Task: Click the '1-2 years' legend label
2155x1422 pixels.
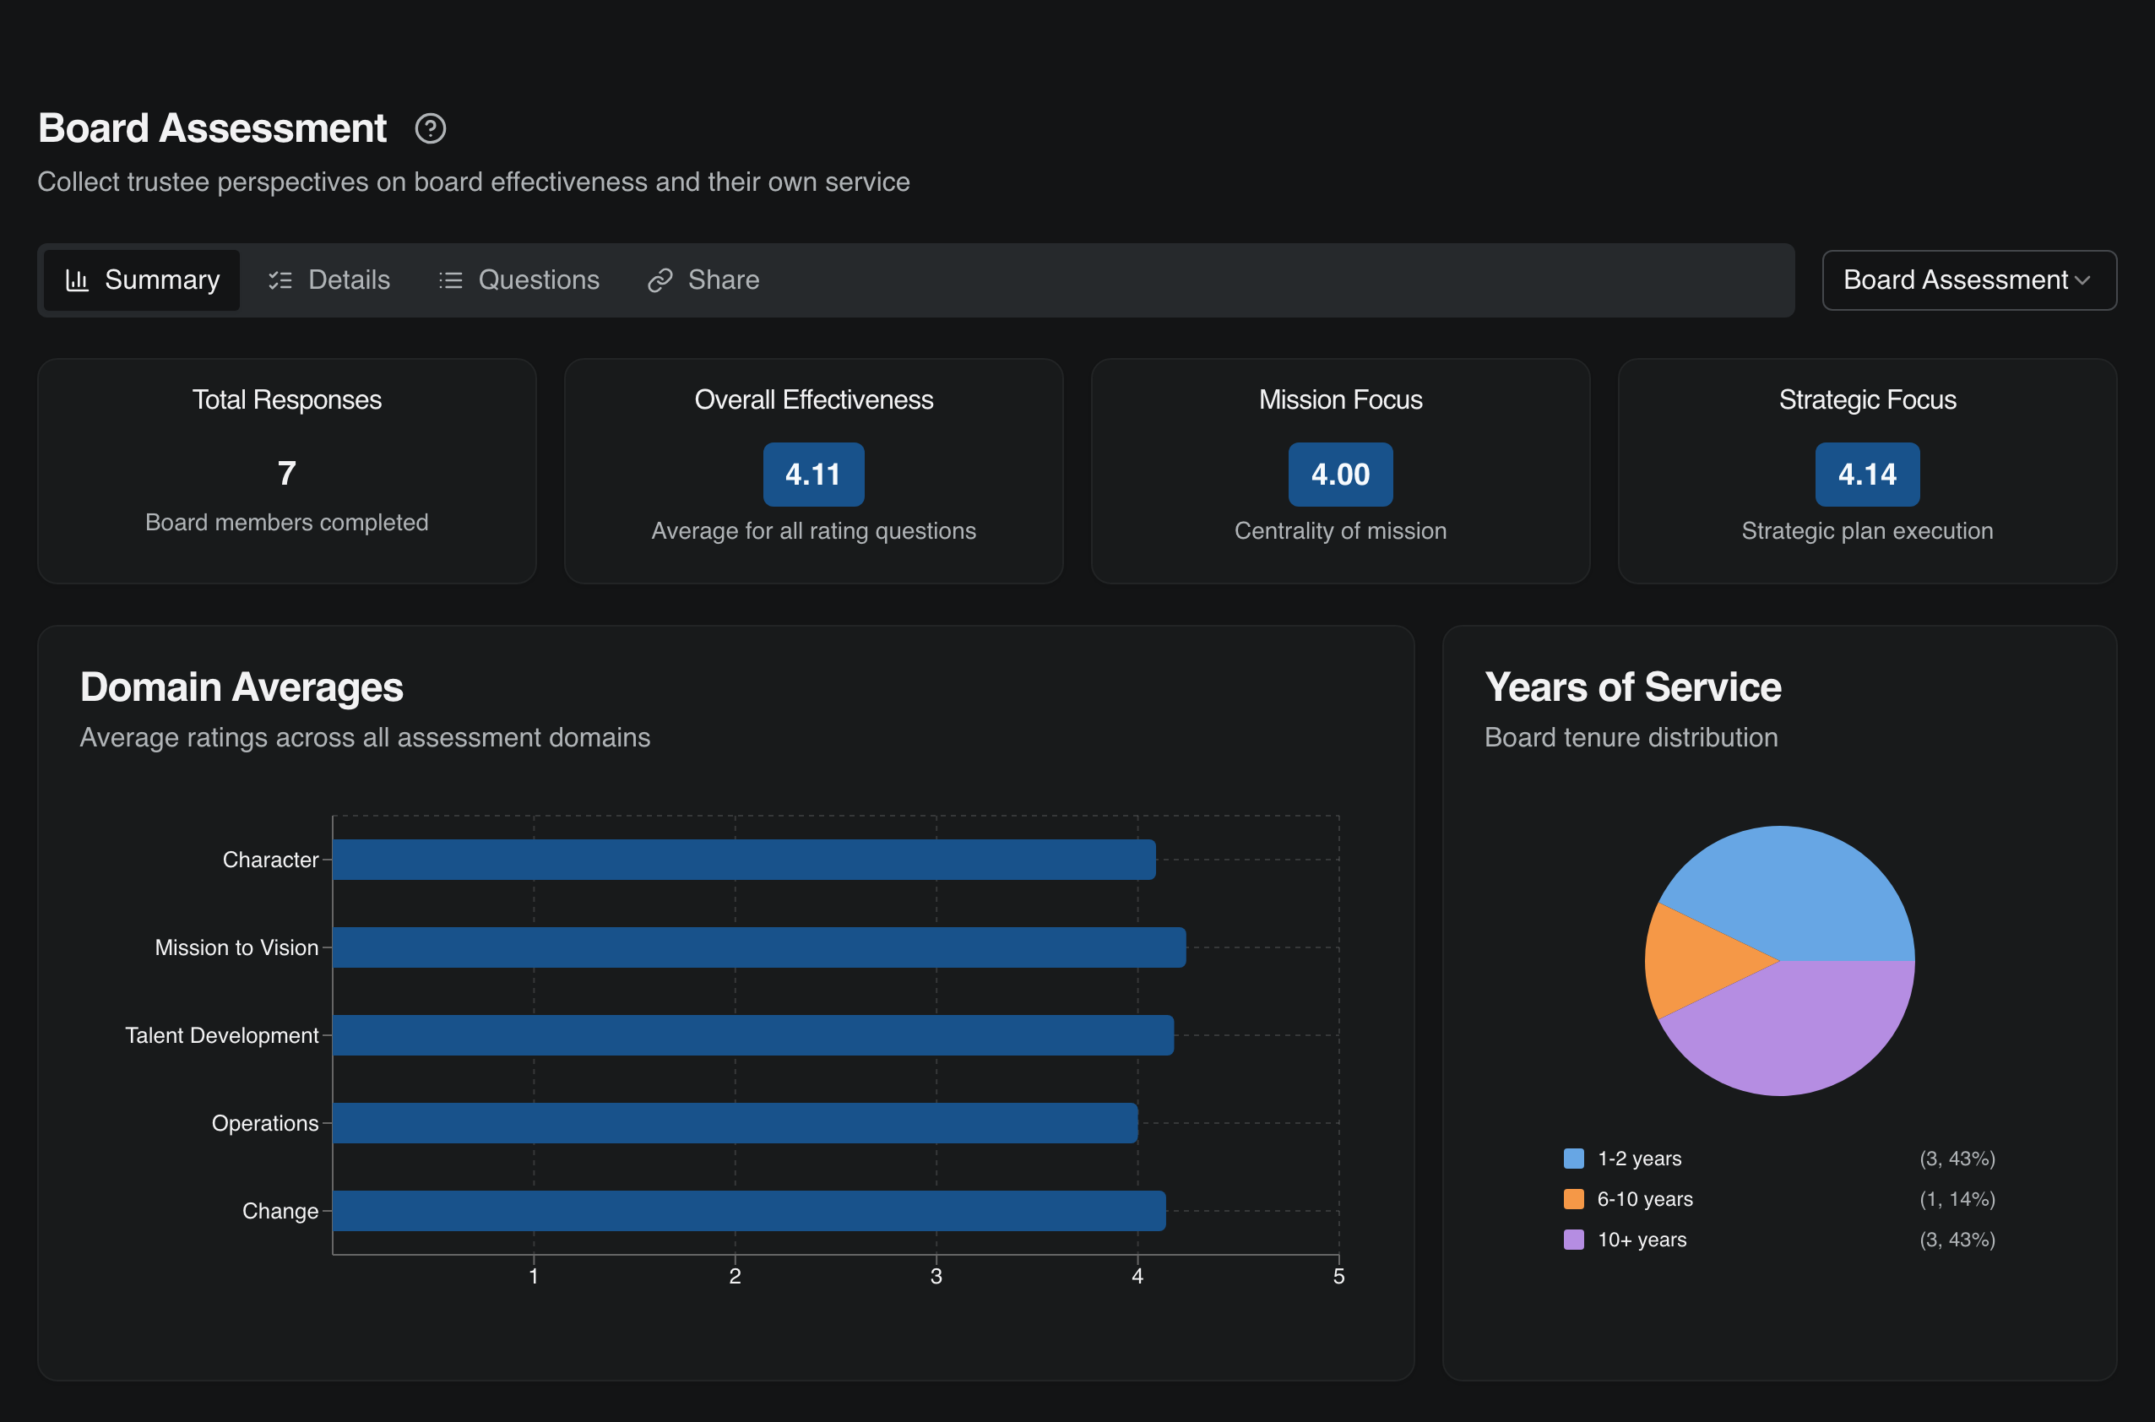Action: [x=1639, y=1158]
